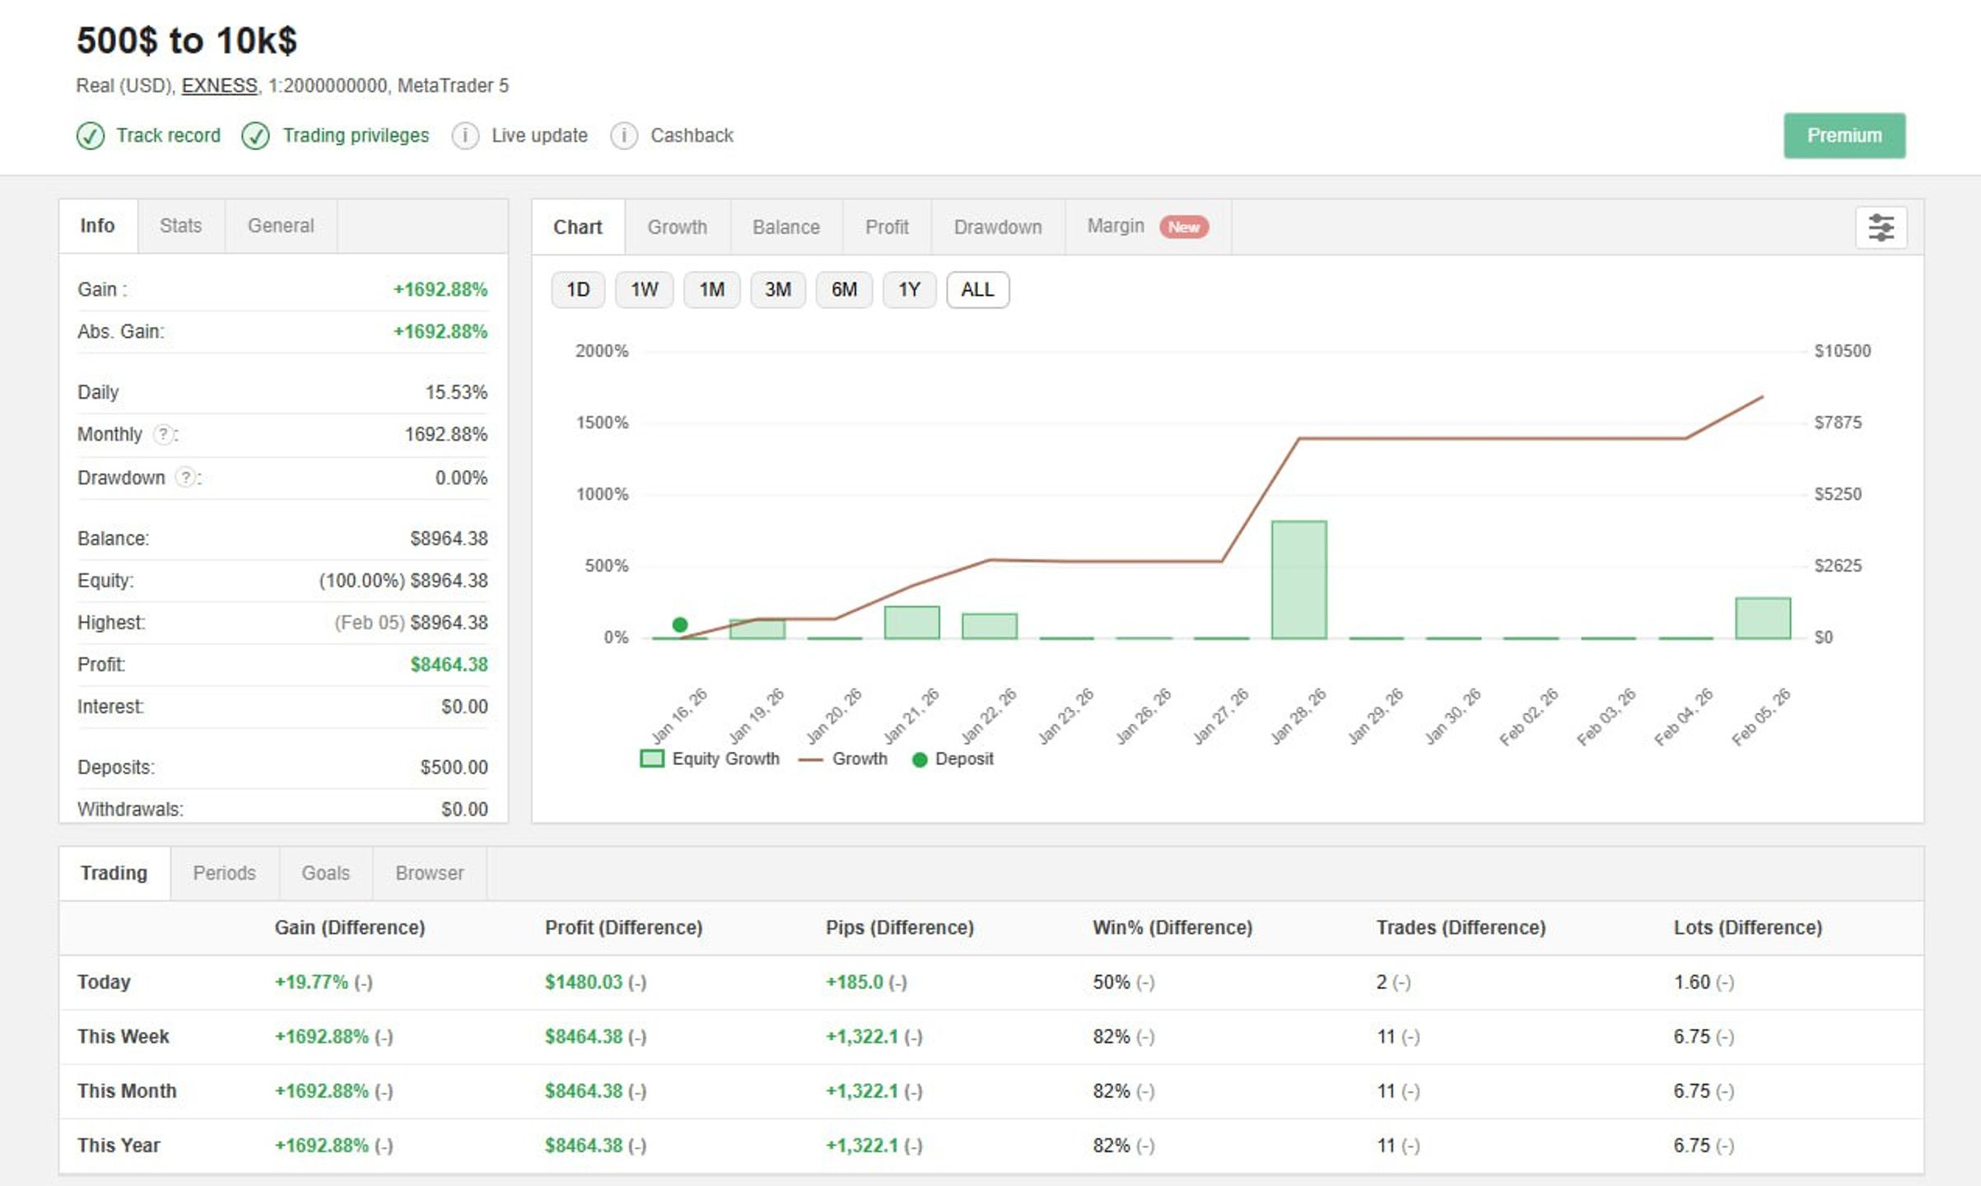1981x1186 pixels.
Task: Toggle the Deposit legend entry
Action: [x=953, y=759]
